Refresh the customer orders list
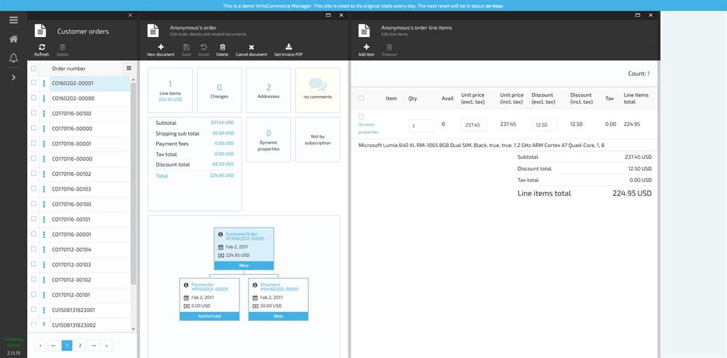 tap(42, 50)
